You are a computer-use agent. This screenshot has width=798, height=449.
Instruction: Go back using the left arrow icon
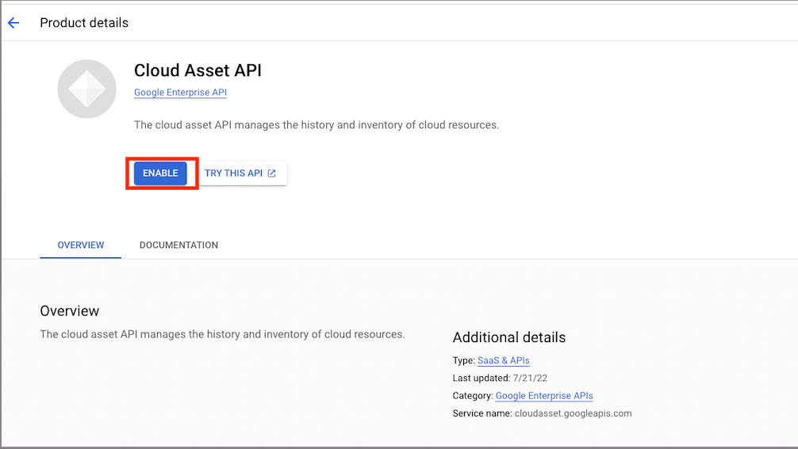13,23
